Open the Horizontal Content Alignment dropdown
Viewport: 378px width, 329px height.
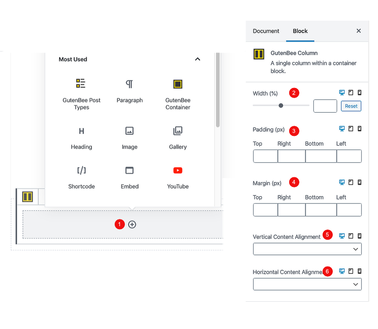pos(307,284)
